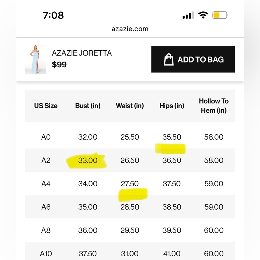Viewport: 260px width, 260px height.
Task: Tap the cellular signal bars icon
Action: coord(188,15)
